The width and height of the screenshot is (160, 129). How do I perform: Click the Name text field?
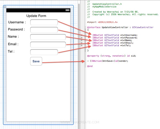click(48, 37)
